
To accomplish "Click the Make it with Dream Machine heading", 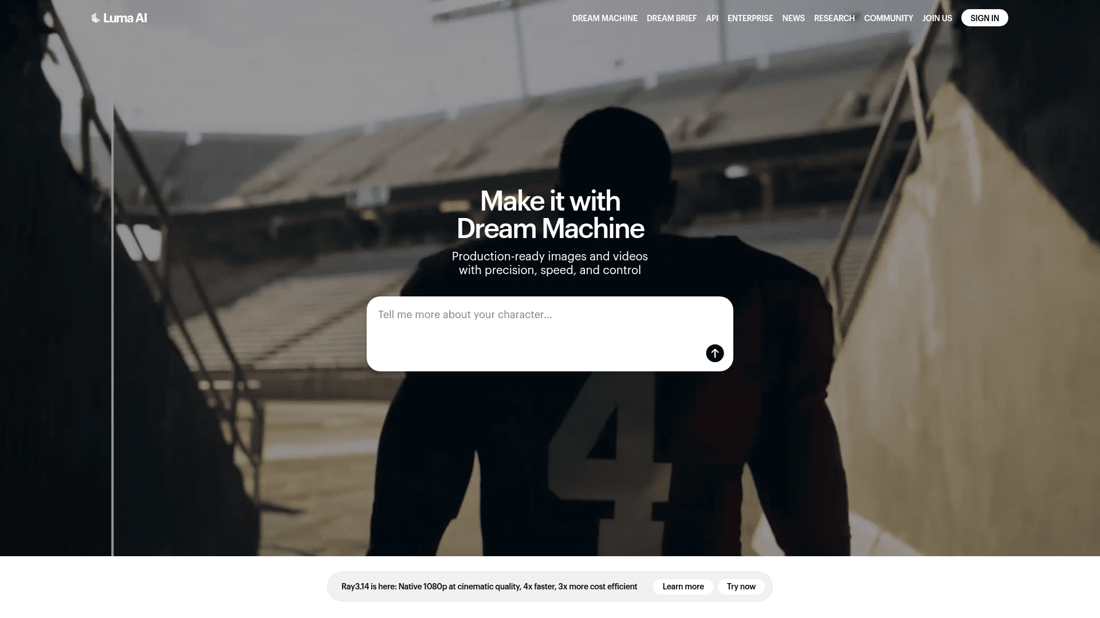I will point(550,215).
